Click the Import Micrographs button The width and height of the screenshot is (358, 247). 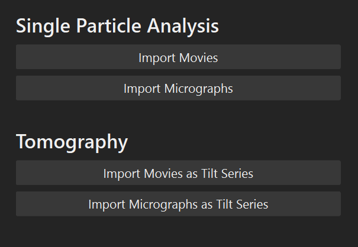point(178,88)
